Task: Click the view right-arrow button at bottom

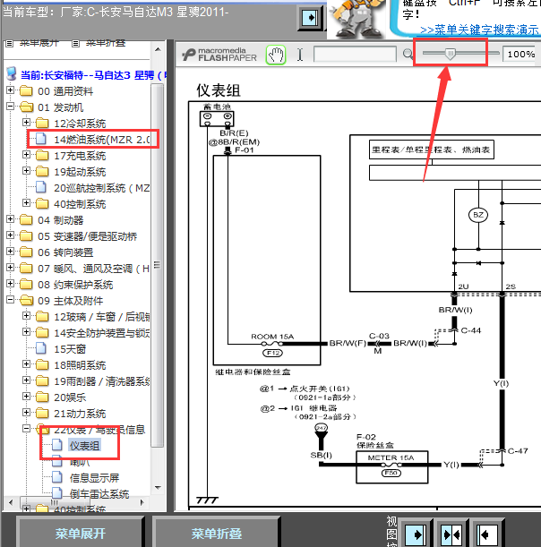Action: coord(415,534)
